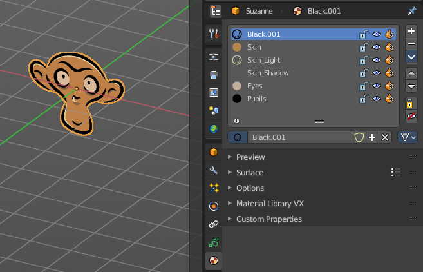Open the Scene properties tab
The width and height of the screenshot is (423, 272).
point(214,111)
